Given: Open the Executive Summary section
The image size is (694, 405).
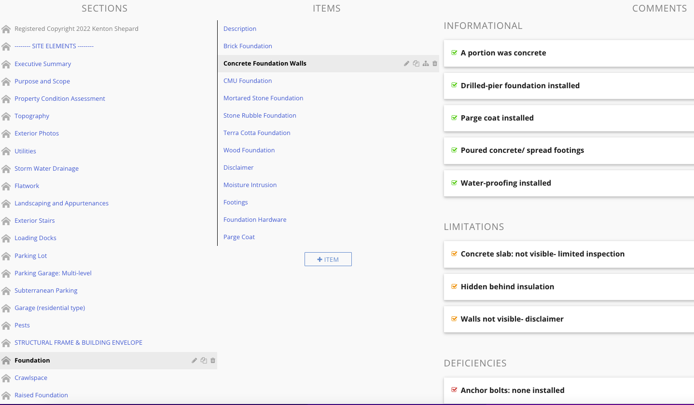Looking at the screenshot, I should click(x=42, y=64).
